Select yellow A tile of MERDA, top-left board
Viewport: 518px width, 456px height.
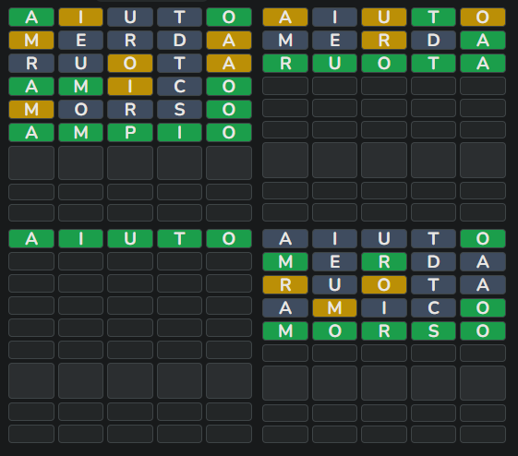(229, 40)
